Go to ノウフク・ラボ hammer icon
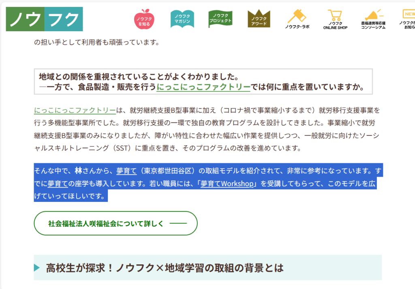Viewport: 415px width, 289px height. tap(297, 19)
